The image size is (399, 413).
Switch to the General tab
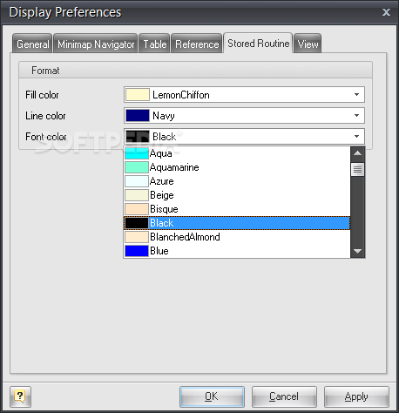[32, 44]
